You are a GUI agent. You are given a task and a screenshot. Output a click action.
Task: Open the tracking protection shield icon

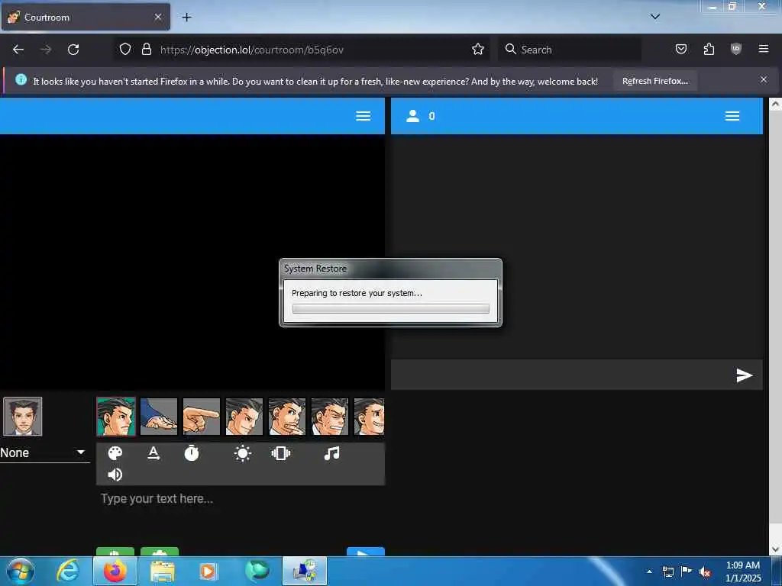coord(125,49)
